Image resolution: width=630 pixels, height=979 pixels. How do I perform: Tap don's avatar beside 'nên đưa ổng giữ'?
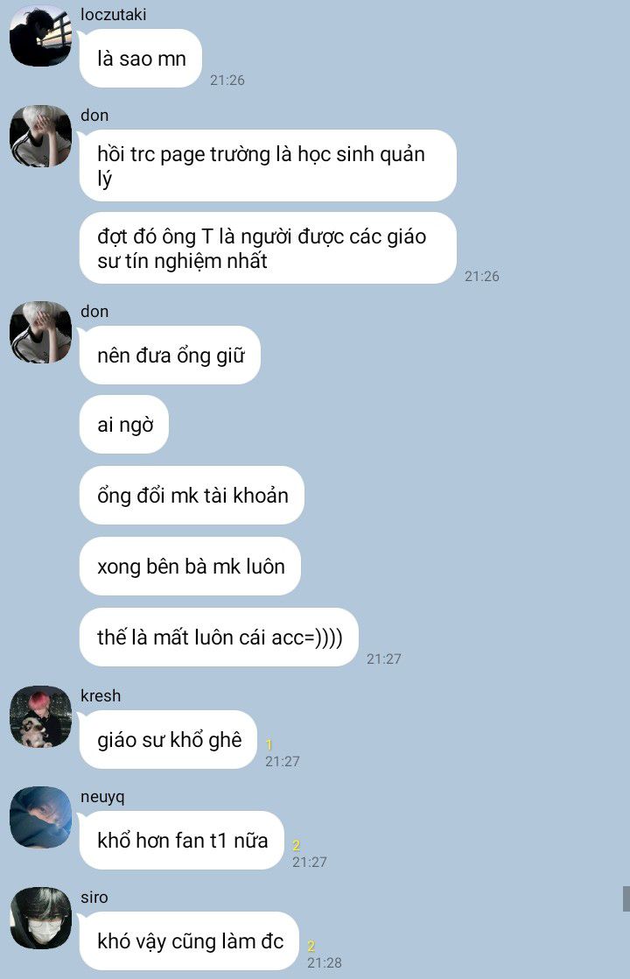pyautogui.click(x=40, y=332)
